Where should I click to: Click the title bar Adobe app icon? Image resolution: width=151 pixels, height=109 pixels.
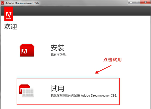(3, 3)
